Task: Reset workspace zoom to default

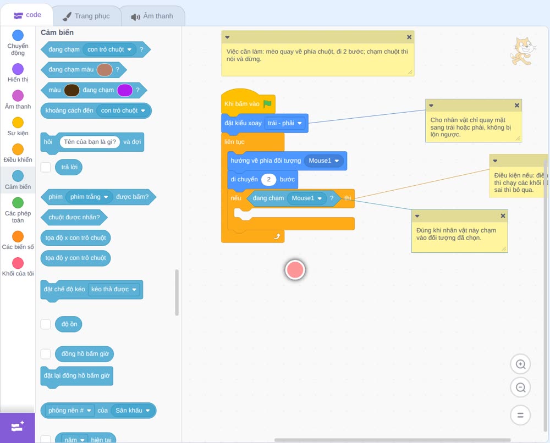Action: pyautogui.click(x=520, y=416)
